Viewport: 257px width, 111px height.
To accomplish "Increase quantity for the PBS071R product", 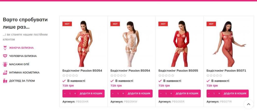I will click(219, 94).
